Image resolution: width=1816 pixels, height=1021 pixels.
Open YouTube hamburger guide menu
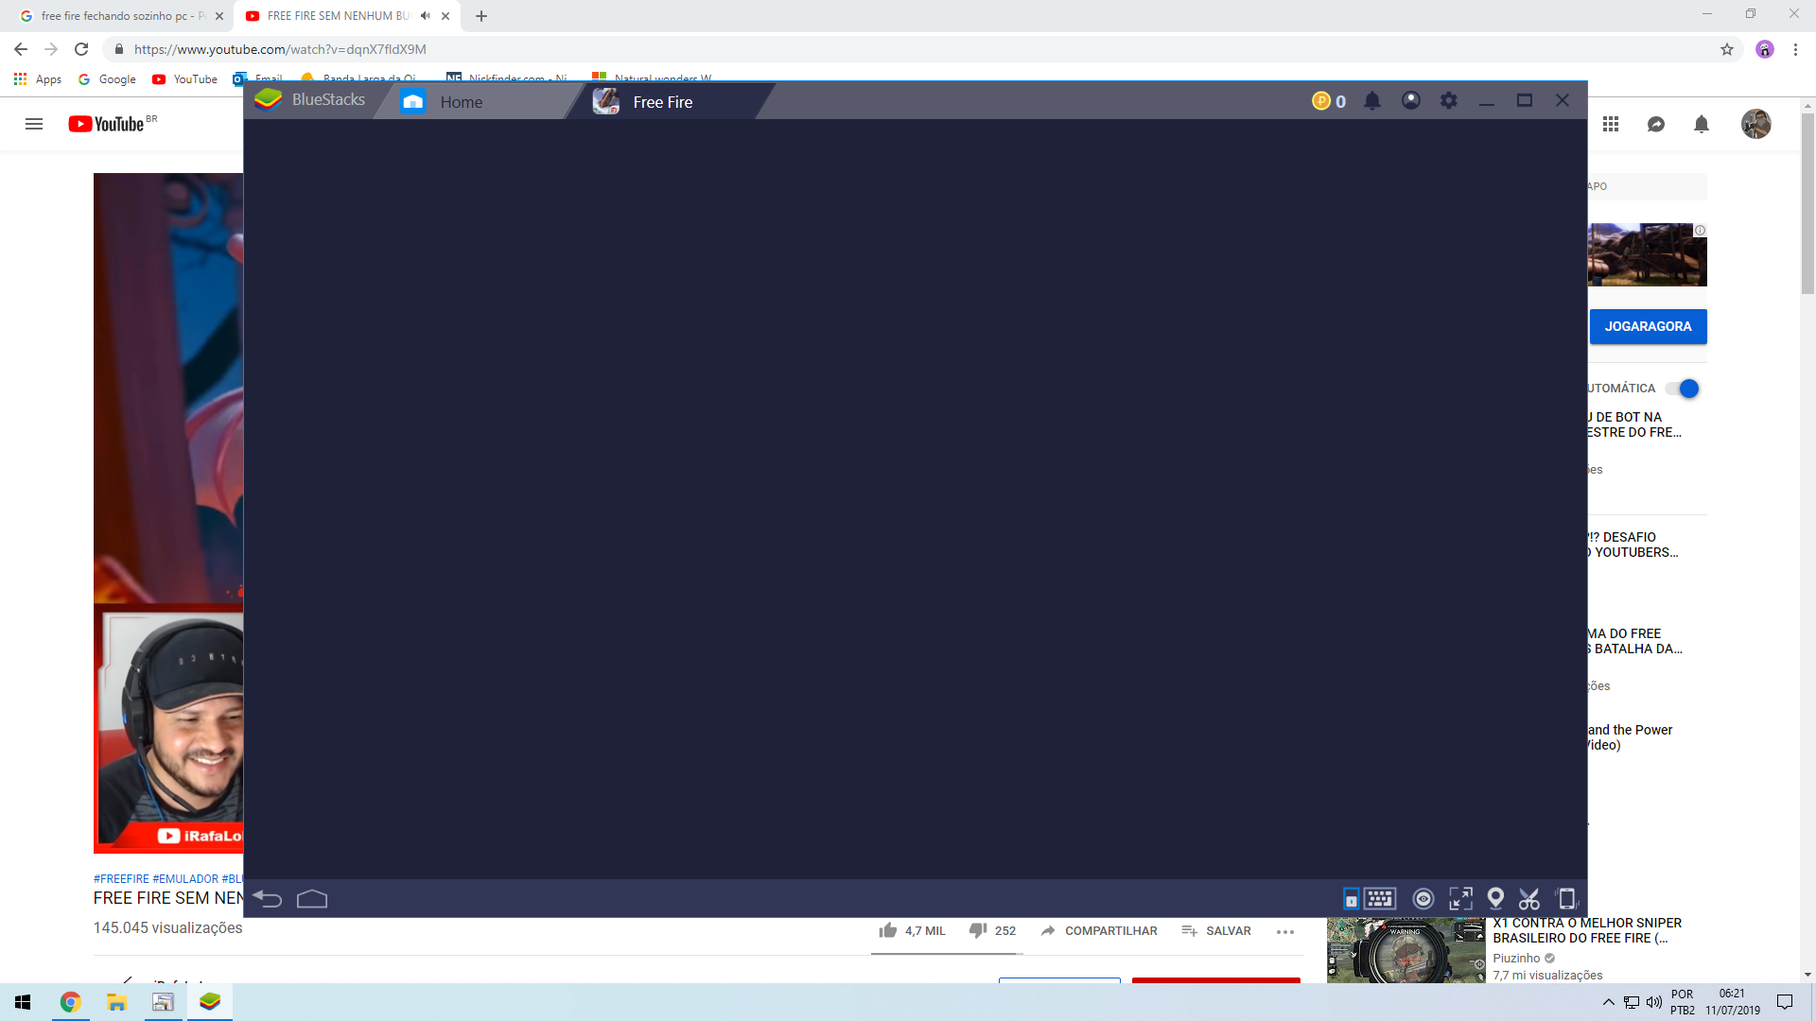pyautogui.click(x=34, y=124)
